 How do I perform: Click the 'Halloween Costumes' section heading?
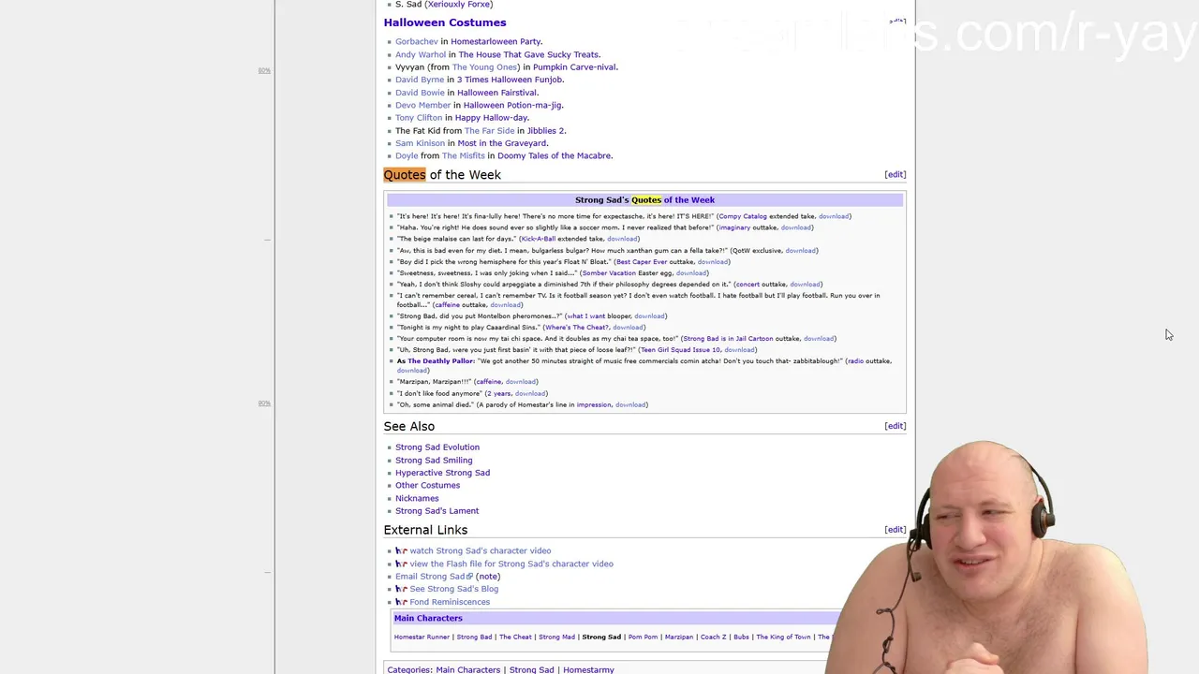[445, 22]
